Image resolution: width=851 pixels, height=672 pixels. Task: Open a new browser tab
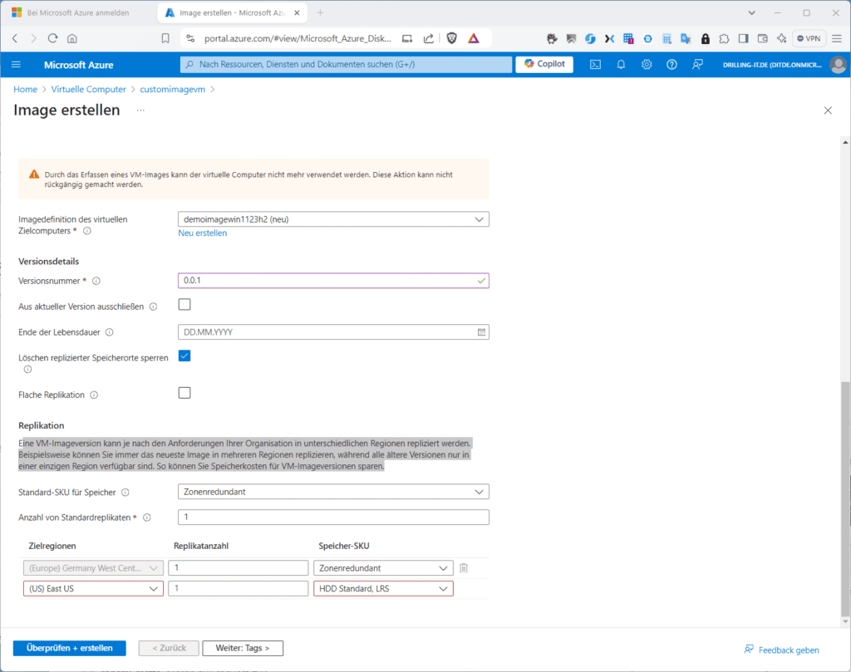320,12
